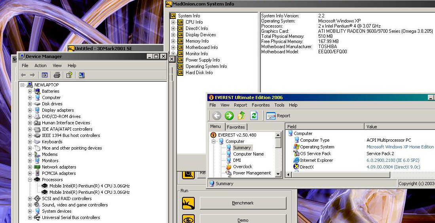Screen dimensions: 435x223
Task: Click the Universal Serial Bus controllers icon
Action: (37, 217)
